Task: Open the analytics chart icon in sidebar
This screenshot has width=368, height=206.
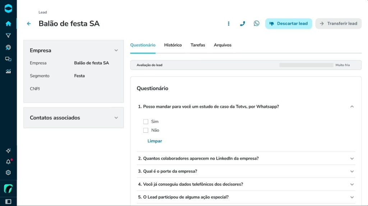Action: (8, 71)
